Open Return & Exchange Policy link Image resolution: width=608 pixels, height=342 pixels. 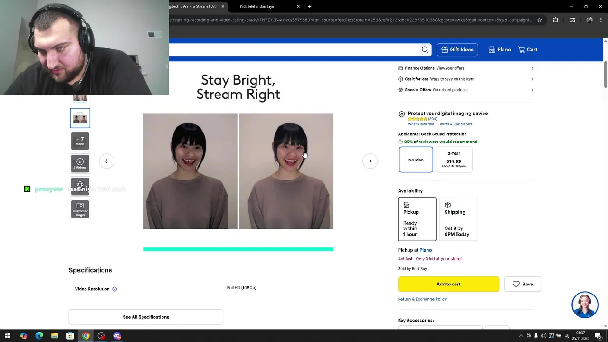pos(422,299)
